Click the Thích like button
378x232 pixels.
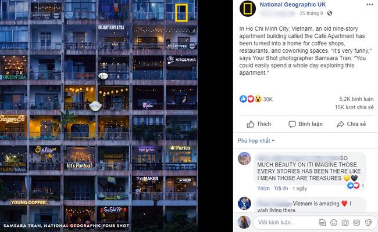pos(259,124)
